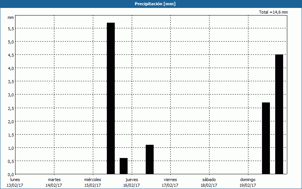This screenshot has height=189, width=302.
Task: Click the lunes day label
Action: click(15, 180)
